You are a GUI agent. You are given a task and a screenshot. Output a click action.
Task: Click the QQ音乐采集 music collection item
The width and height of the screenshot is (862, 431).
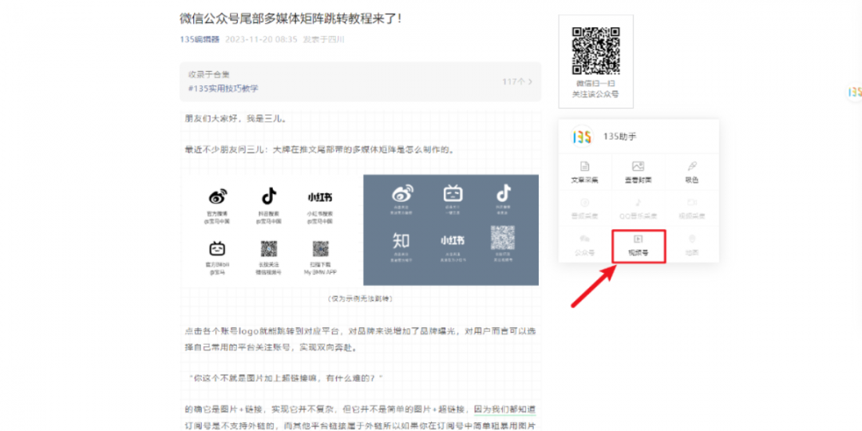[638, 208]
